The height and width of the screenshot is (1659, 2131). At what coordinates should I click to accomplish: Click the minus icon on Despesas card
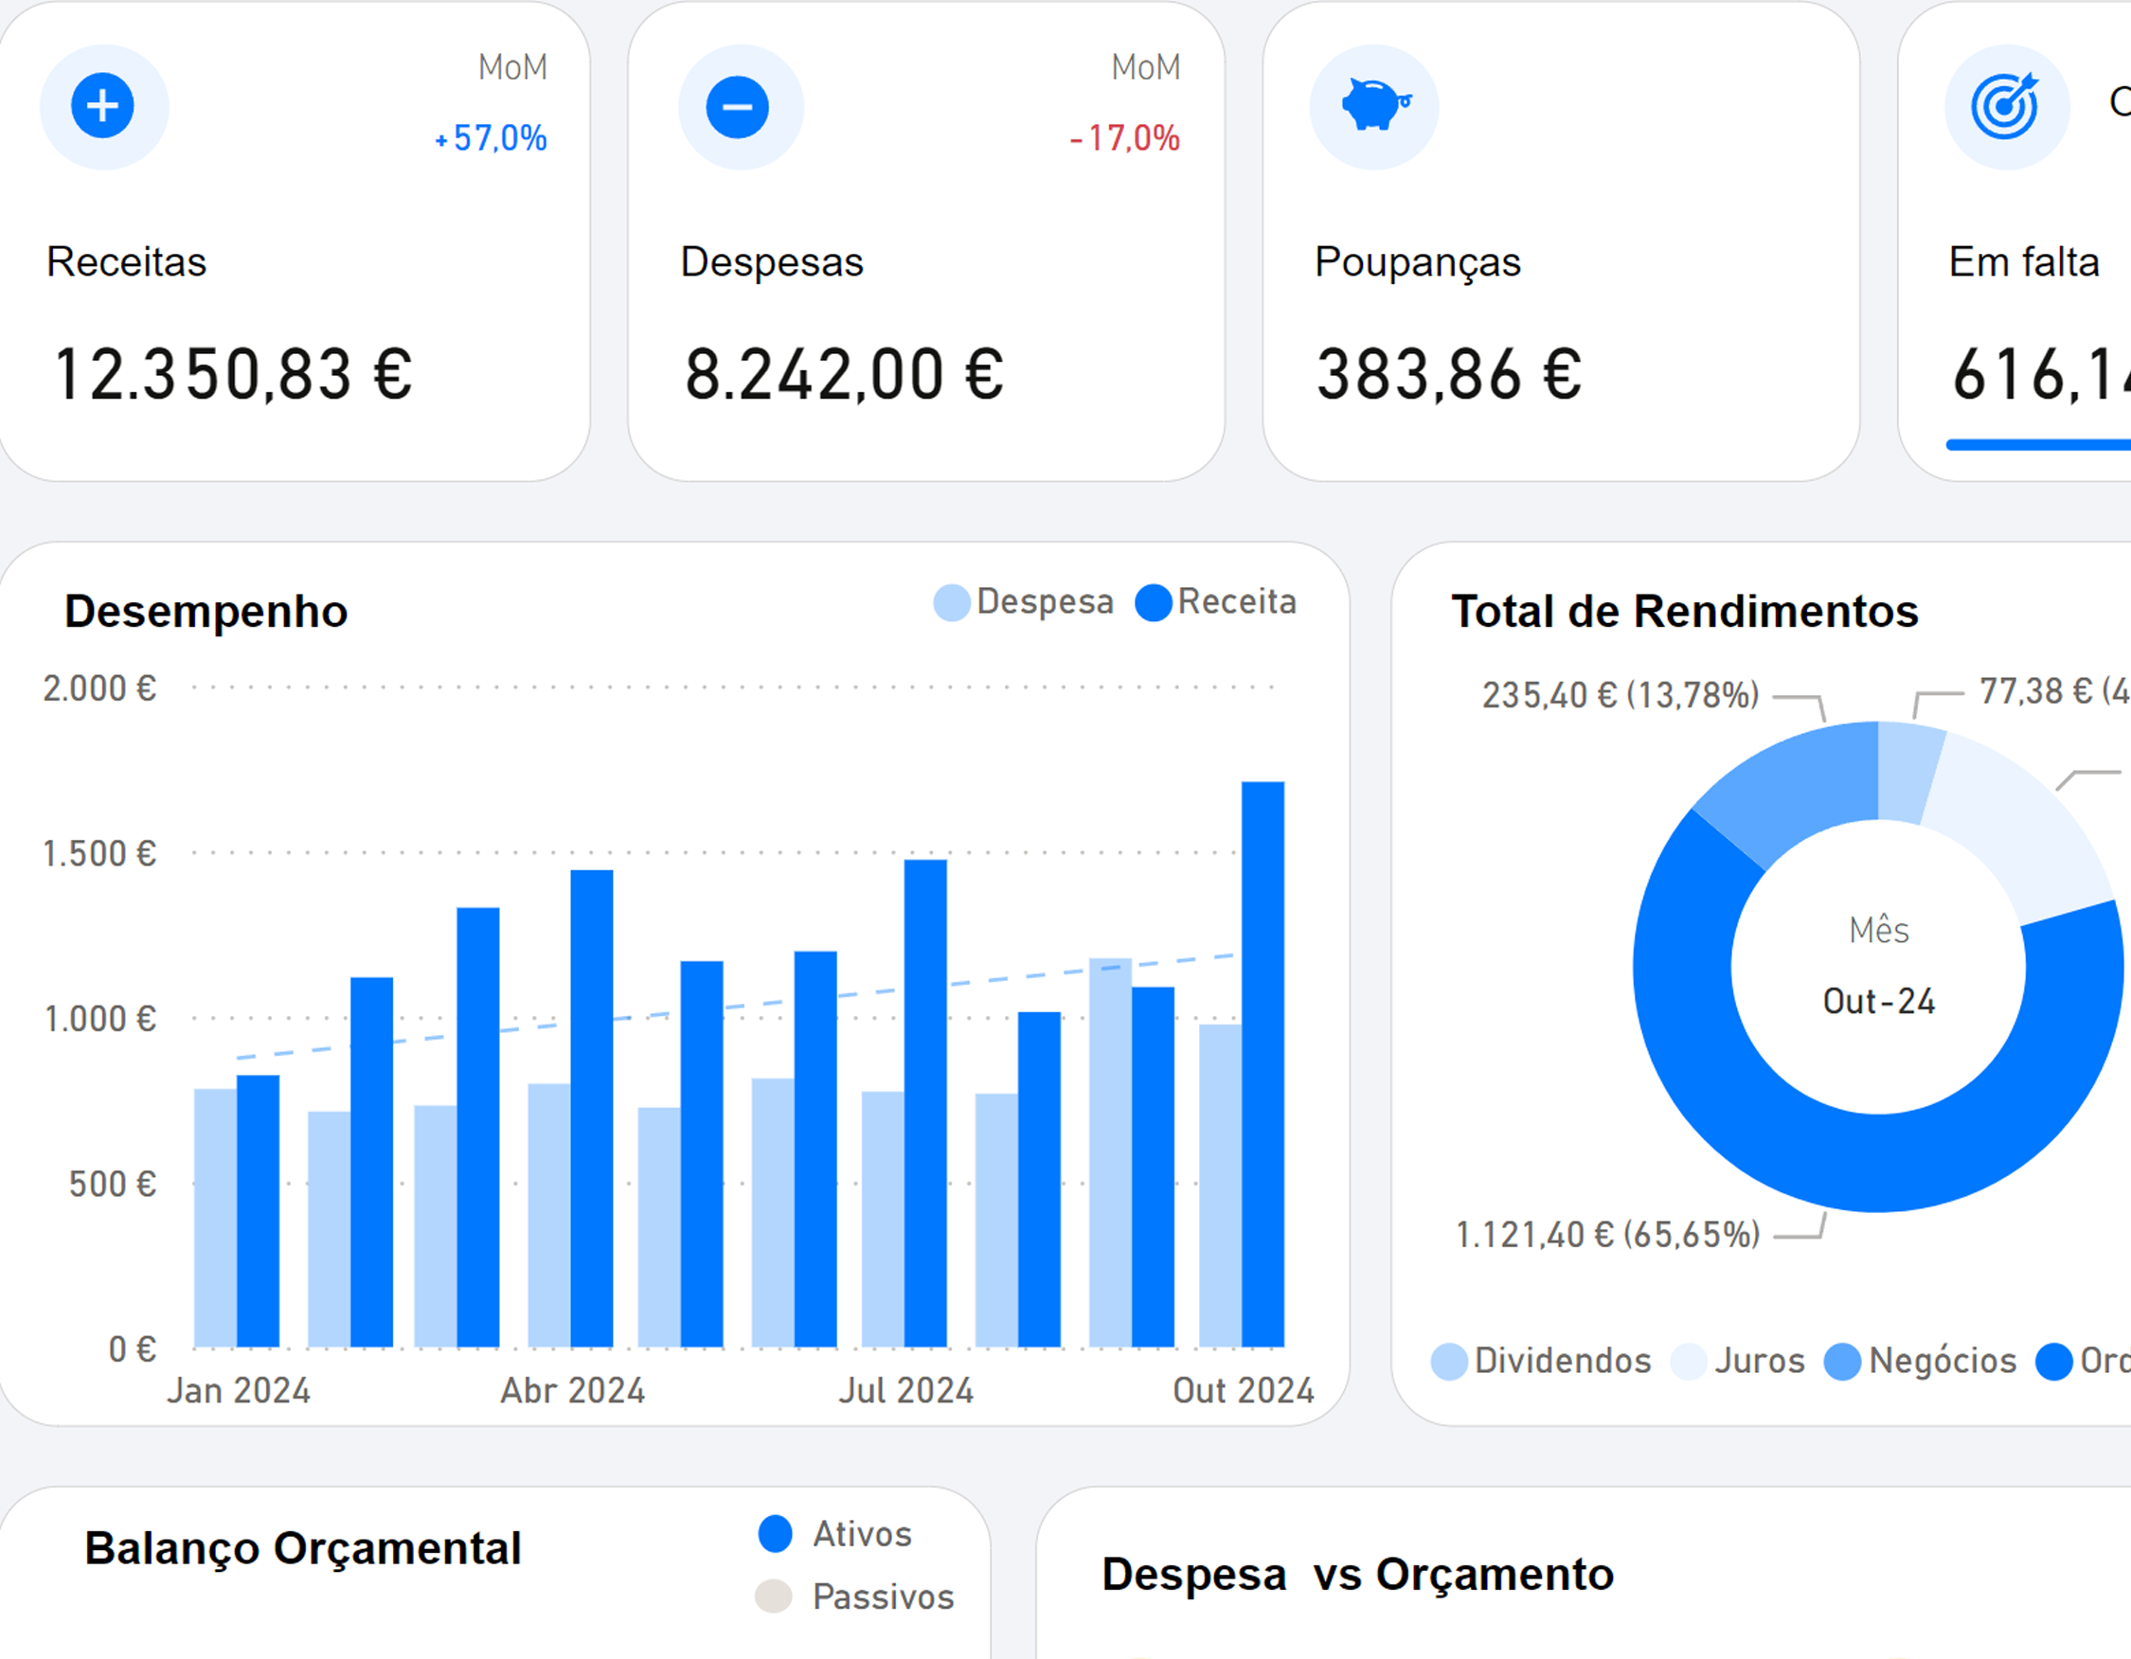(738, 105)
